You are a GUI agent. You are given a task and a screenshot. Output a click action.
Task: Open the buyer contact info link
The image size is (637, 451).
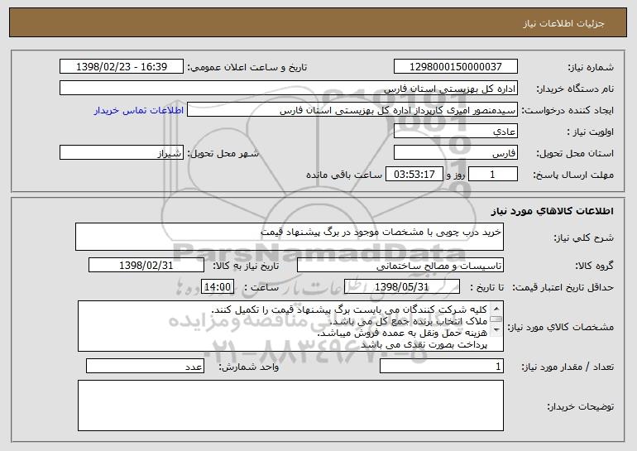pos(139,110)
